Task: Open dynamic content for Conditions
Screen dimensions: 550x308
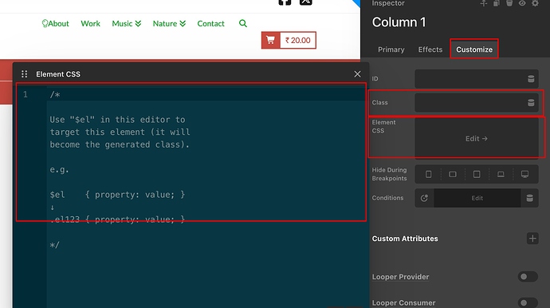Action: [x=529, y=198]
